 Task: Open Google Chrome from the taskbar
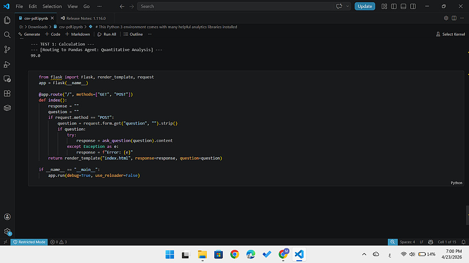click(x=234, y=255)
